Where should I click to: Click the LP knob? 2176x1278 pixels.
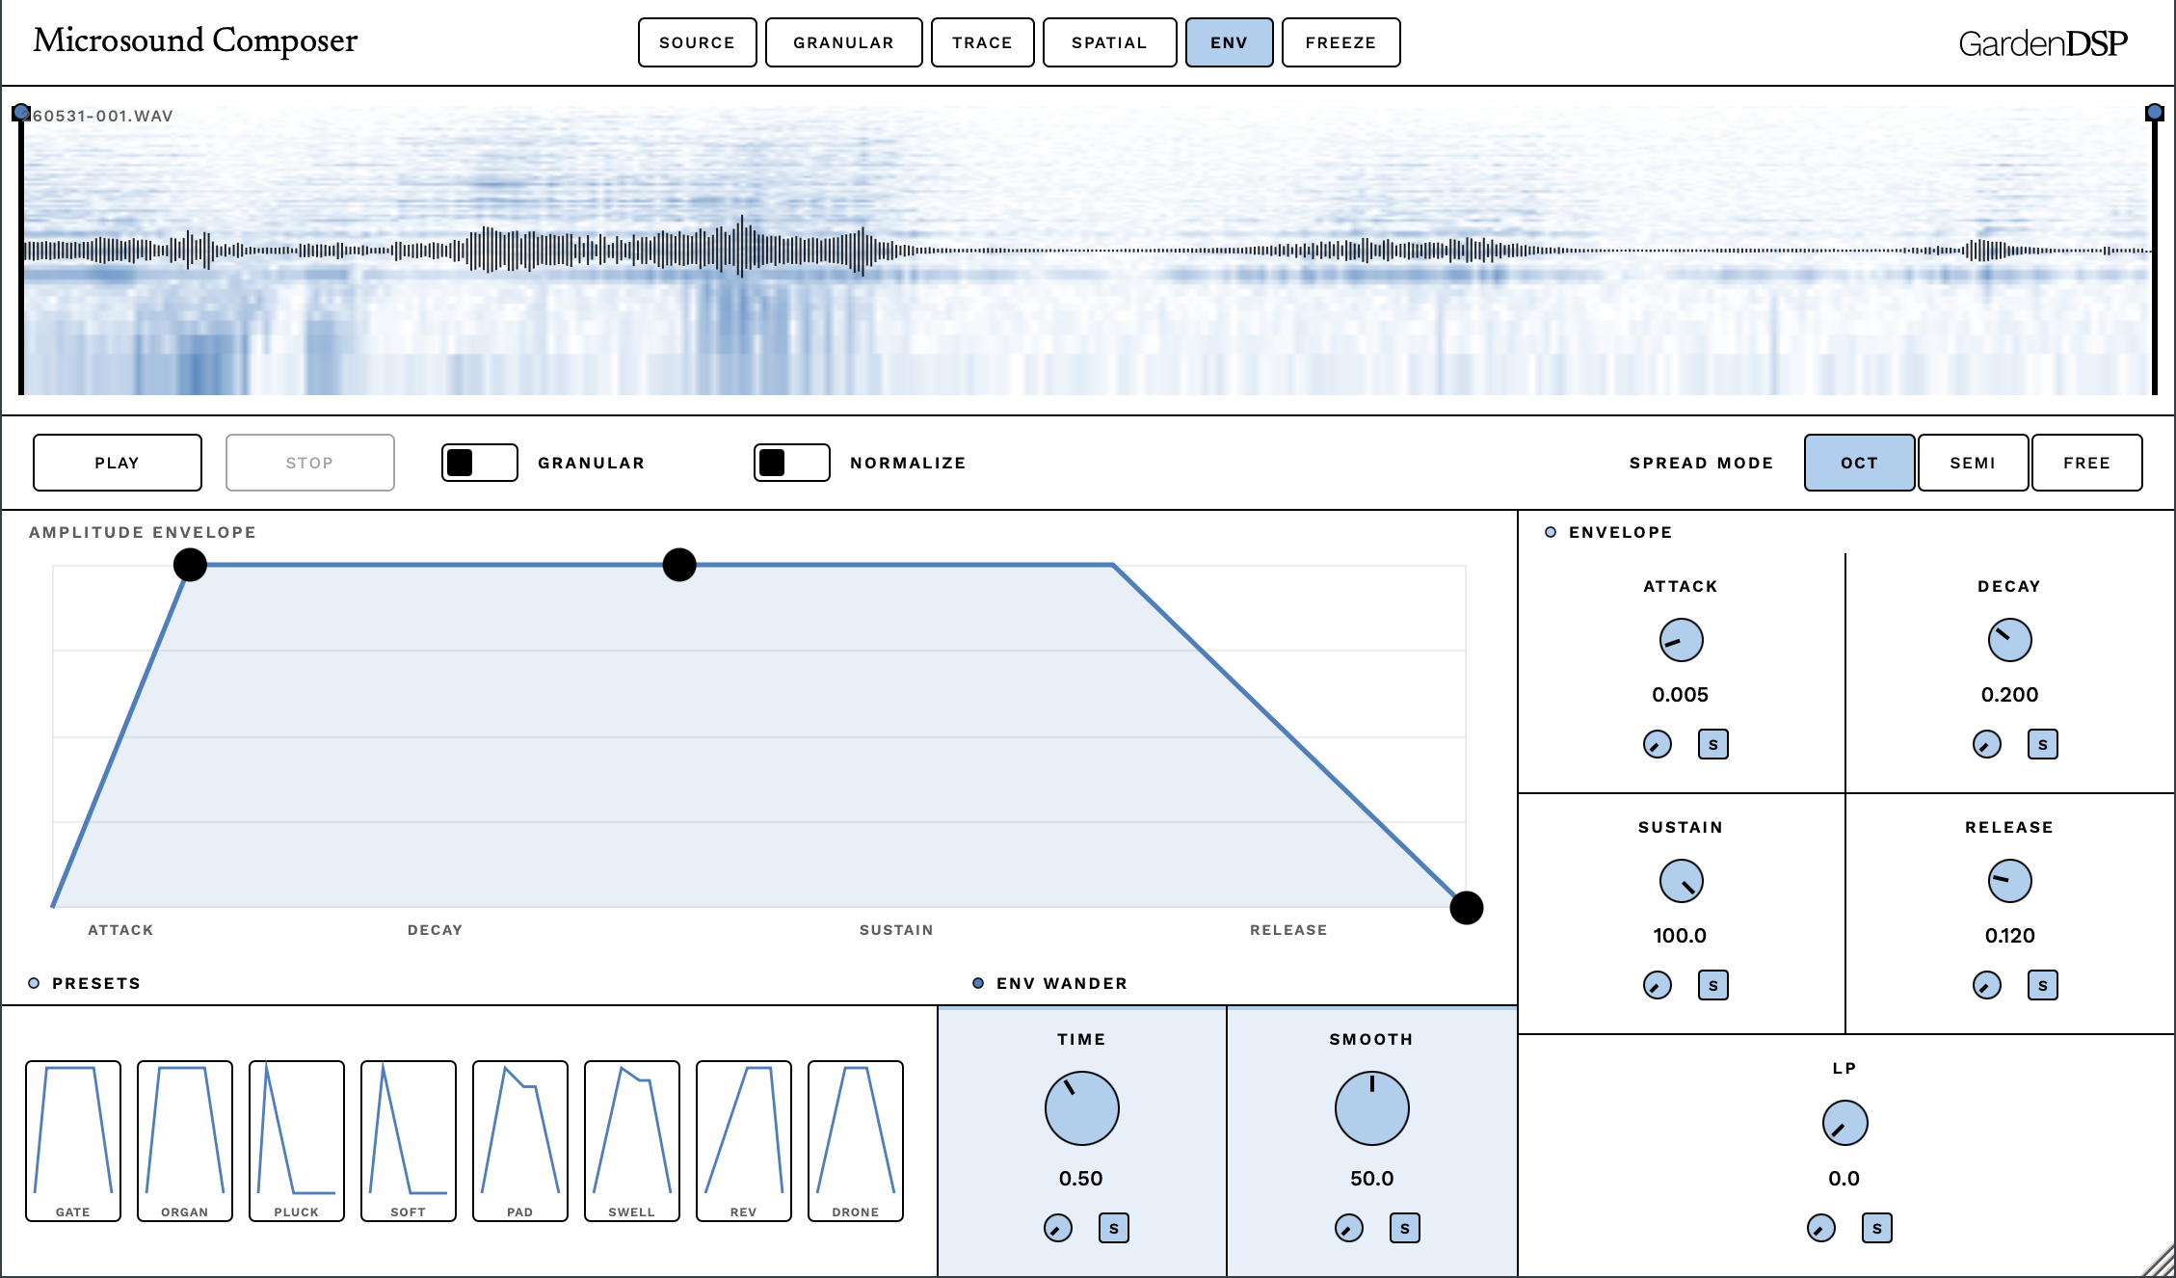coord(1845,1124)
